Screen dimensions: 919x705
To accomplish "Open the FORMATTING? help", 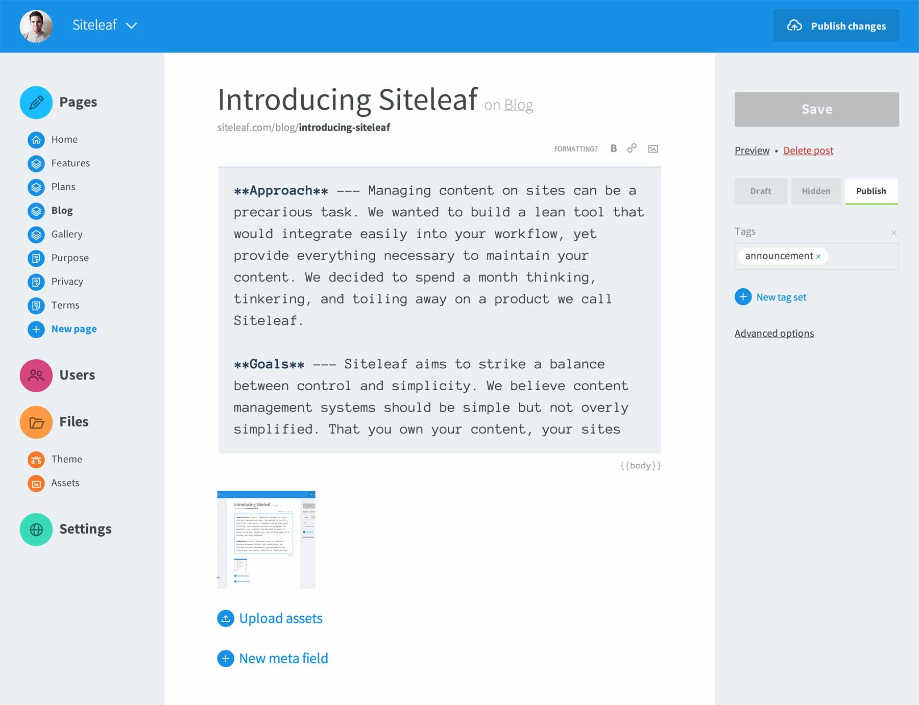I will click(575, 149).
